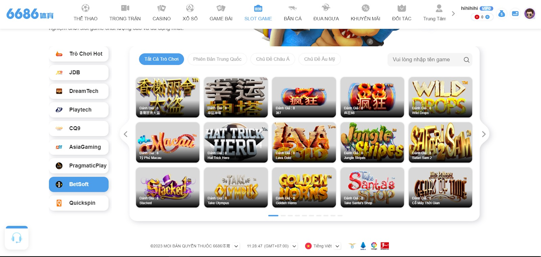Open the Golden Horns game
Screen dimensions: 541x257
[304, 187]
